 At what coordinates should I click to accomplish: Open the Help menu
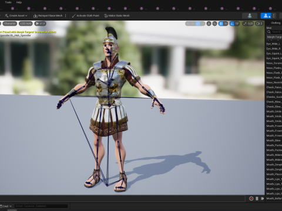19,2
